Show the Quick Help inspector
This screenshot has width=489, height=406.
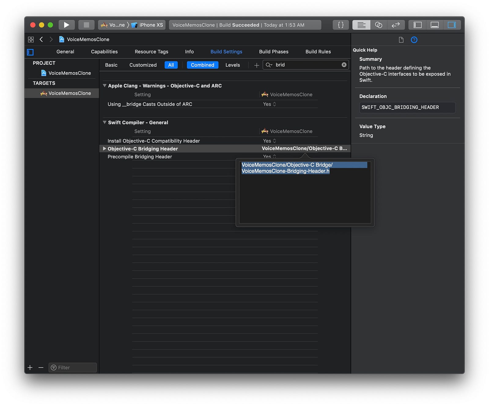coord(414,40)
